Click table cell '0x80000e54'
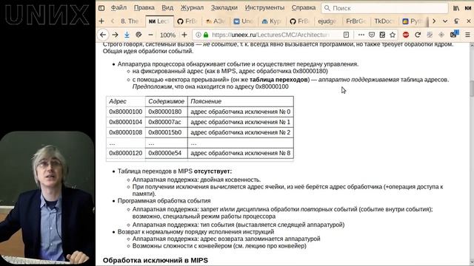Viewport: 474px width, 266px height. click(x=166, y=153)
